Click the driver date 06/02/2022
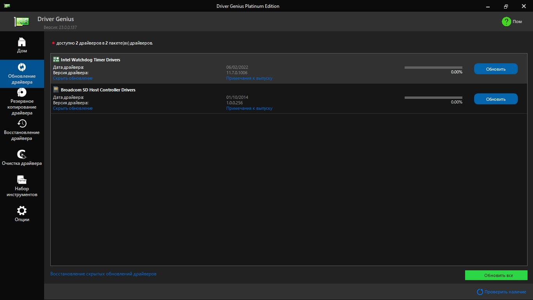 (237, 67)
